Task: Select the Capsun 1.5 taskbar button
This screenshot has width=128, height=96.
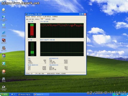Action: click(x=41, y=94)
